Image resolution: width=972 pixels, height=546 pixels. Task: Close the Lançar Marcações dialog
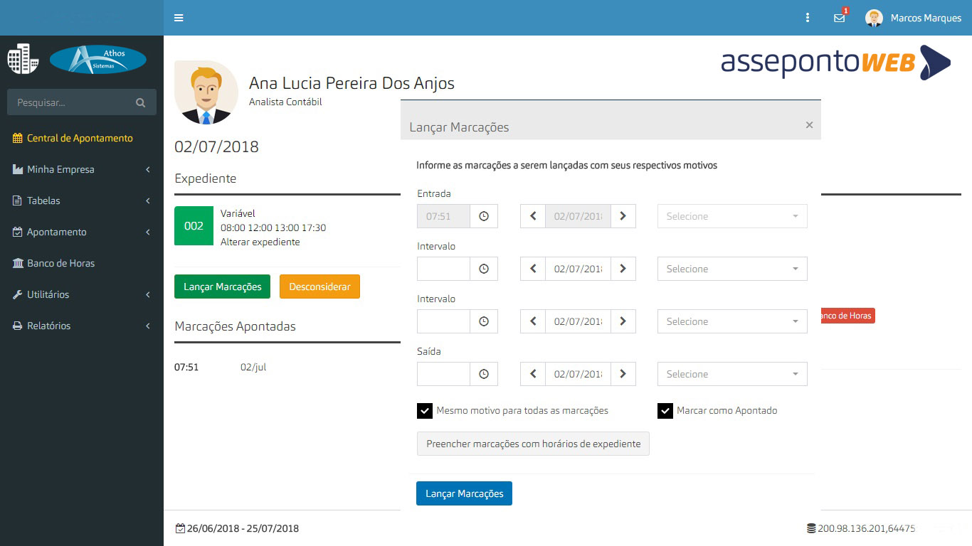tap(809, 124)
